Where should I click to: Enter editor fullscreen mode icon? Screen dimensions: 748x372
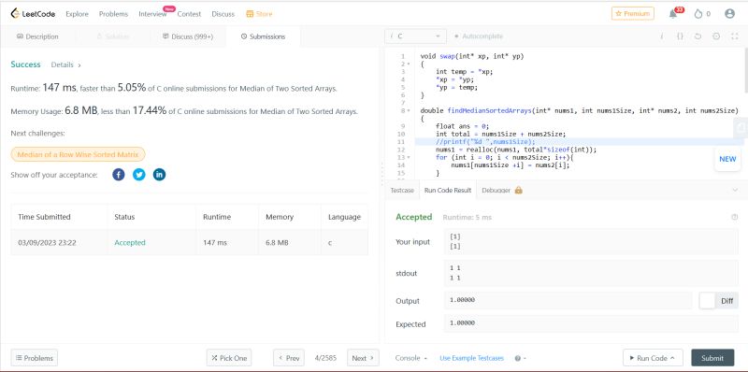click(735, 36)
